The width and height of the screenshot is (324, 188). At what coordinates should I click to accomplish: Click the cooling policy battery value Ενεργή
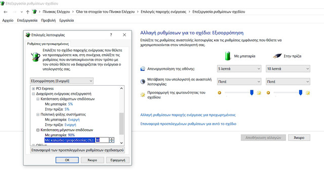tap(74, 120)
